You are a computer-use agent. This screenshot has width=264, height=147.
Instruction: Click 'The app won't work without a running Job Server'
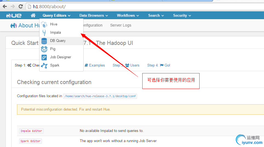[118, 141]
